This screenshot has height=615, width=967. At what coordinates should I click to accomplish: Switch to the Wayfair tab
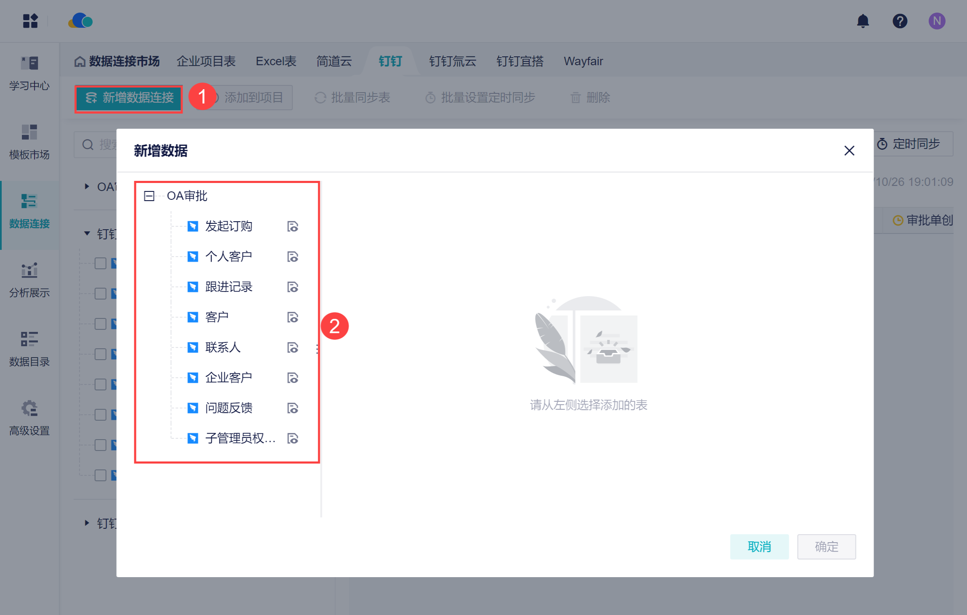(583, 61)
